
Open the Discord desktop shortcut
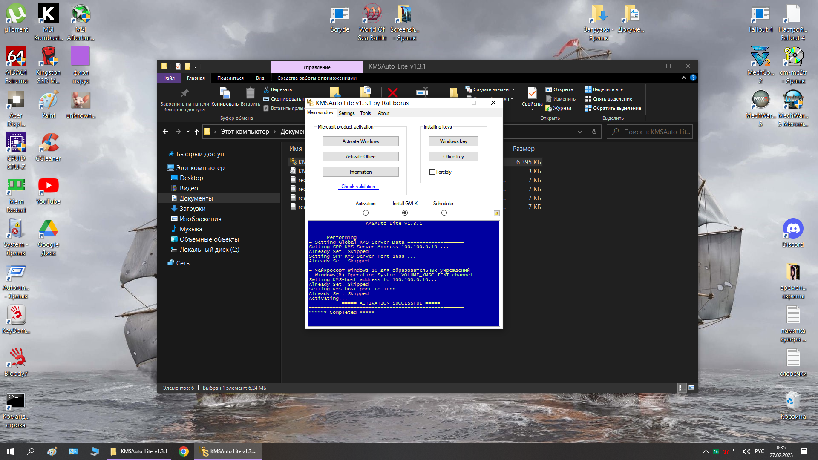click(793, 229)
